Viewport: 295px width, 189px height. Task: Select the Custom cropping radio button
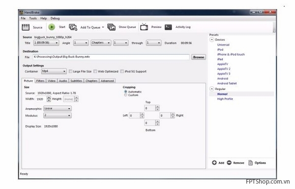click(x=125, y=95)
